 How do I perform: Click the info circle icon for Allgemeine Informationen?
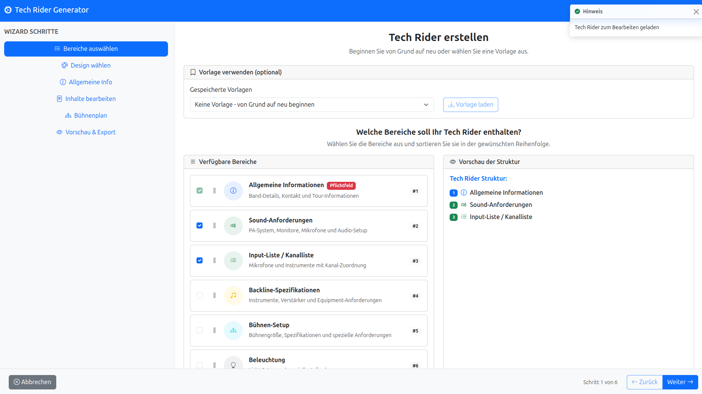pyautogui.click(x=233, y=191)
